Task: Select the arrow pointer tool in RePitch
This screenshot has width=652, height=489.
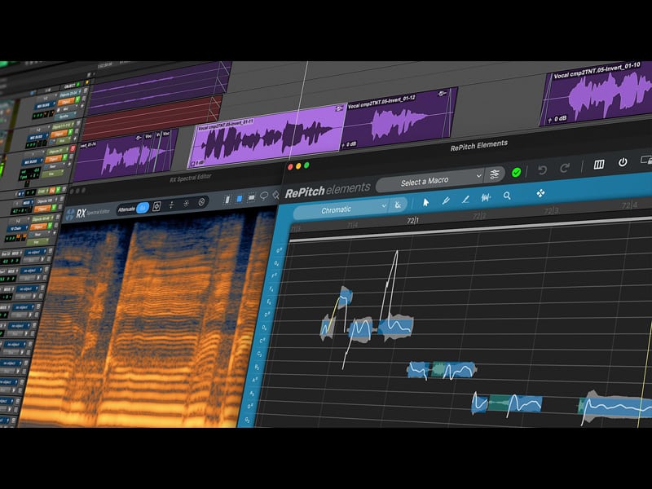Action: point(425,202)
